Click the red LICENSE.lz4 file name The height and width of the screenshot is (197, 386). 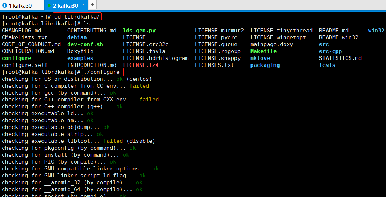point(141,65)
